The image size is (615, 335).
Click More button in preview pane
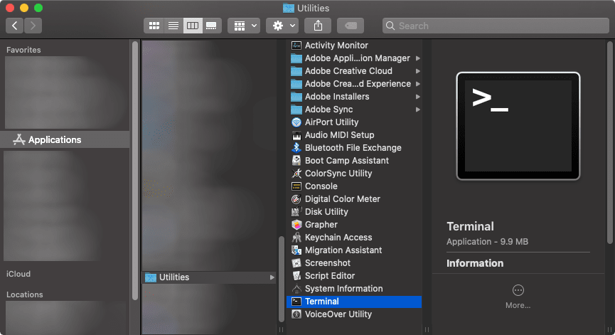518,297
